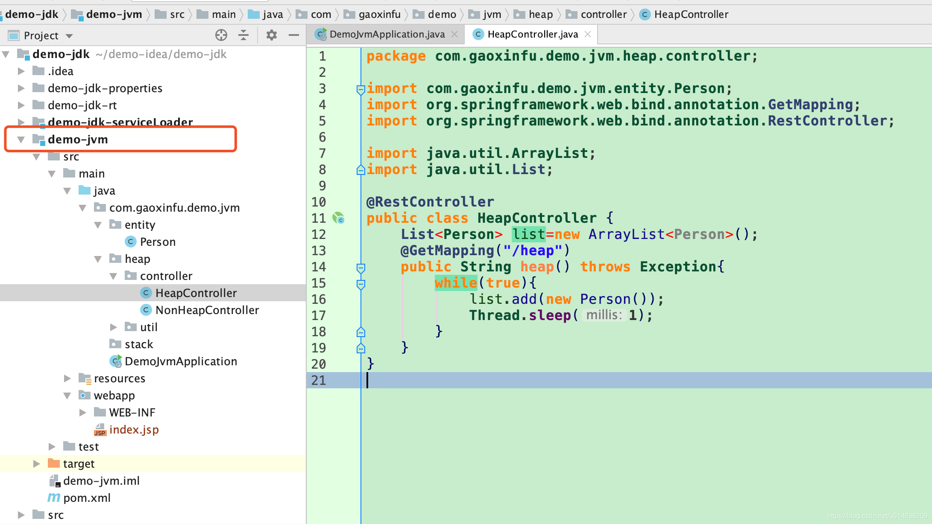Viewport: 932px width, 524px height.
Task: Click the settings gear icon in project panel
Action: (271, 35)
